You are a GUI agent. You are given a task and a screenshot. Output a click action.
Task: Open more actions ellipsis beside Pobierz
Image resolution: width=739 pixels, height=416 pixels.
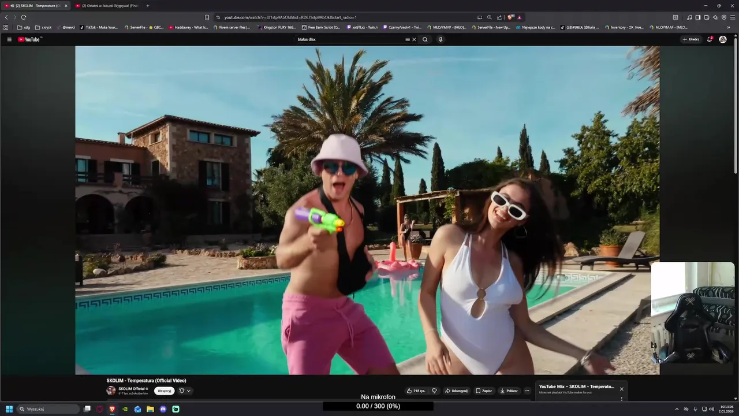[527, 391]
